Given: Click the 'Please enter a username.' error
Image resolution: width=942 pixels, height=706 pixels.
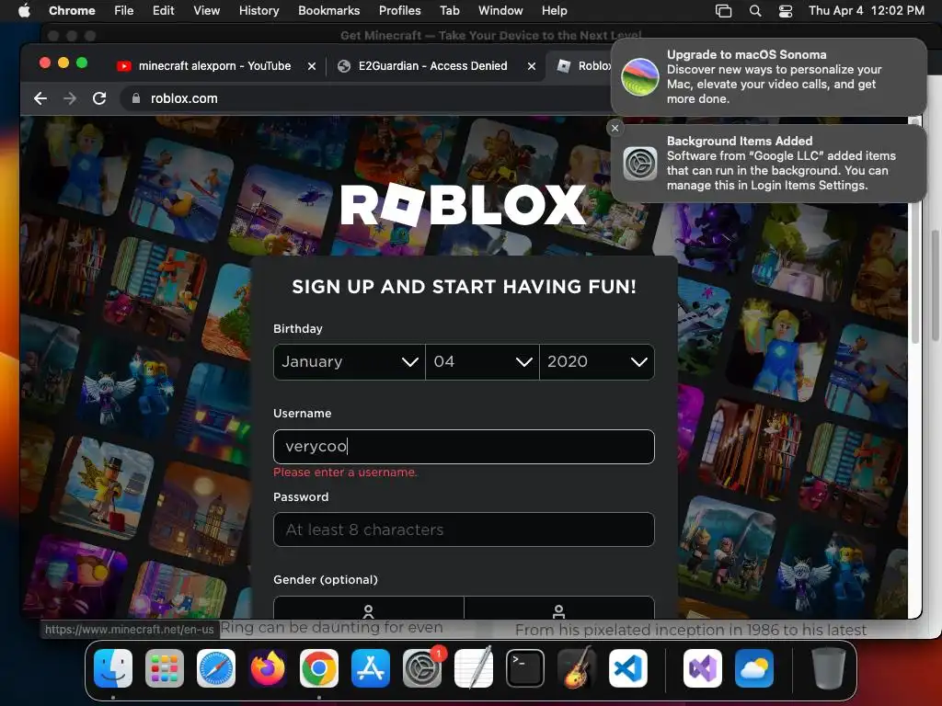Looking at the screenshot, I should point(345,473).
